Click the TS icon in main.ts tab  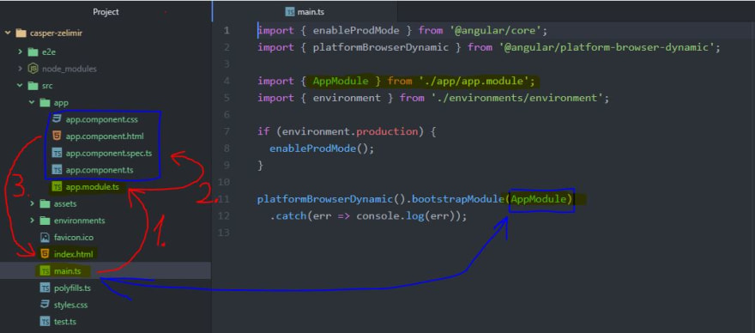(x=290, y=11)
